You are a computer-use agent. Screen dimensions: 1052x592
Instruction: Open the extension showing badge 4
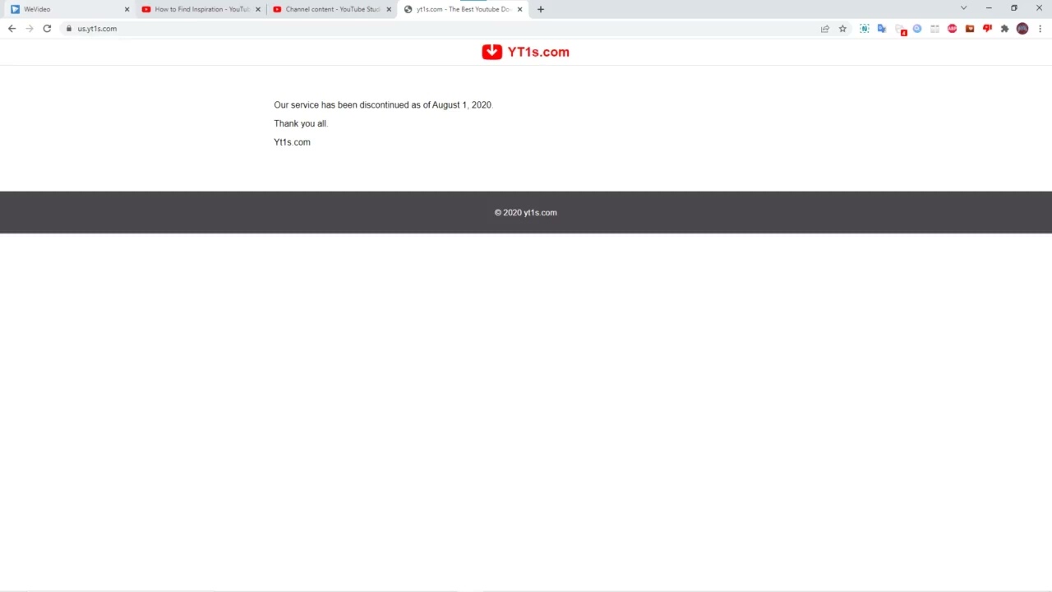point(900,29)
